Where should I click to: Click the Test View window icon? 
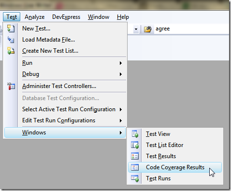click(x=135, y=134)
